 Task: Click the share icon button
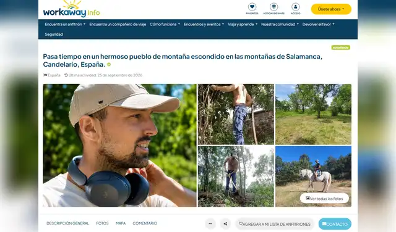pyautogui.click(x=225, y=224)
